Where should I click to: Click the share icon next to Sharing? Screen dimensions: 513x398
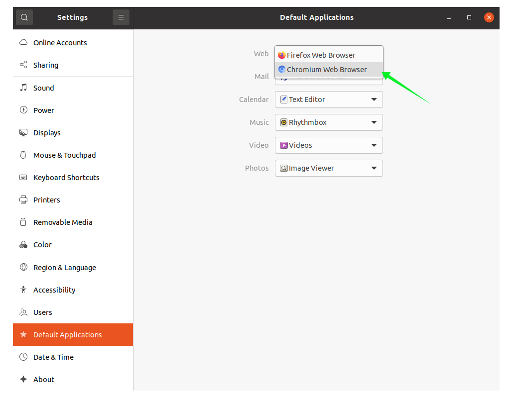[23, 65]
